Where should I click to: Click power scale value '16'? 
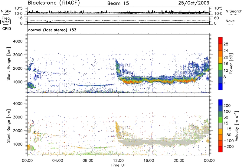pyautogui.click(x=226, y=64)
